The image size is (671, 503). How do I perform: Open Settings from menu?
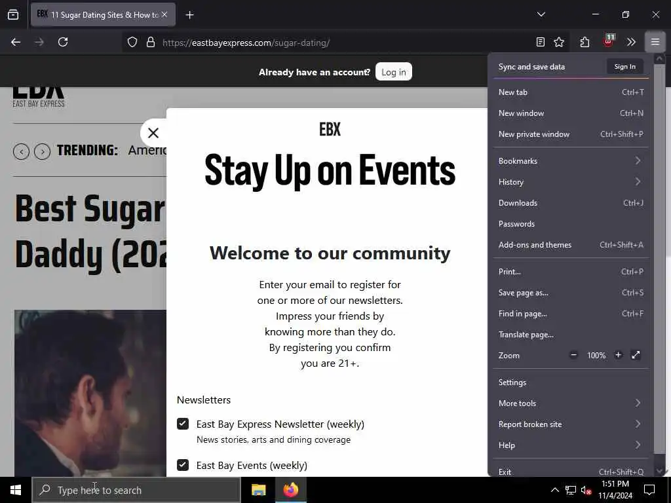click(x=571, y=382)
